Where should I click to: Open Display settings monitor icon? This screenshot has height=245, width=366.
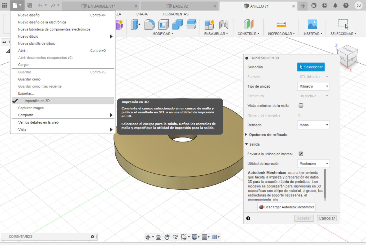click(x=194, y=237)
